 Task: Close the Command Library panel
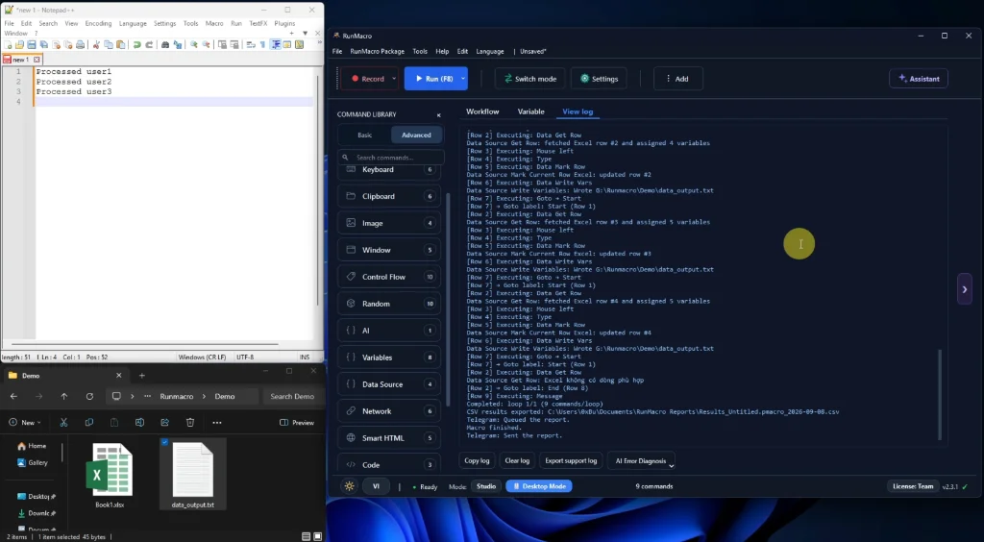click(438, 114)
